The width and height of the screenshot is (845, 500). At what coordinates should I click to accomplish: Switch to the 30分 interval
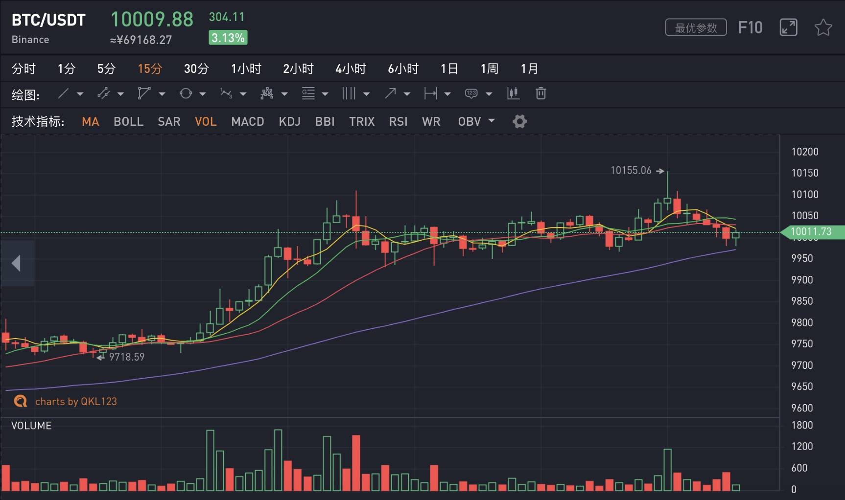tap(196, 68)
